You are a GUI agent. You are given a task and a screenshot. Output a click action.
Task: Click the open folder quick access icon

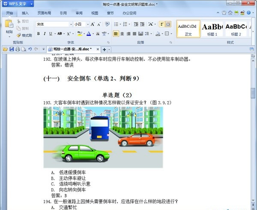coord(5,49)
